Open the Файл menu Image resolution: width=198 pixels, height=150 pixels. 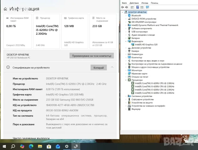(x=124, y=3)
